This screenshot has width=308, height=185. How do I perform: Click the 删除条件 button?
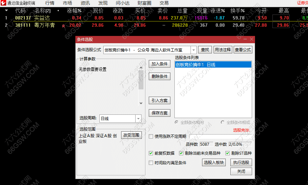point(160,77)
